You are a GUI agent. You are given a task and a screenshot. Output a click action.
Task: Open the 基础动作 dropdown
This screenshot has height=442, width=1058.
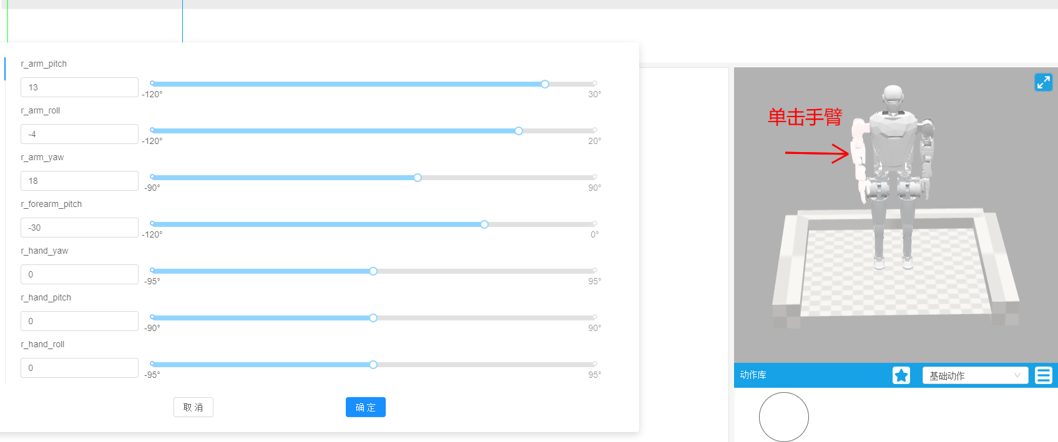pyautogui.click(x=974, y=375)
